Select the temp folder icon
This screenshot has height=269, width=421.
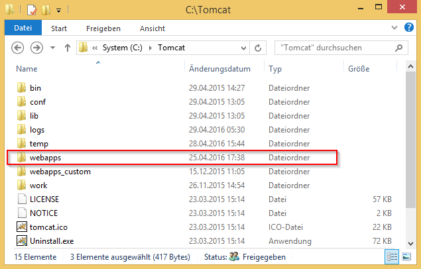point(21,144)
